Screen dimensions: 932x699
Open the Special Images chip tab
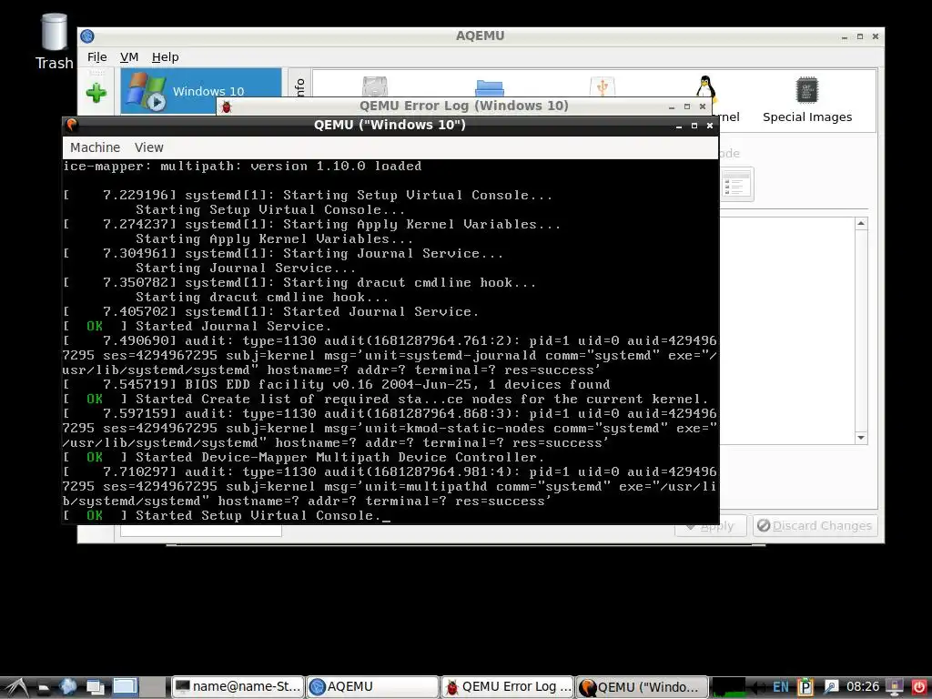click(807, 100)
